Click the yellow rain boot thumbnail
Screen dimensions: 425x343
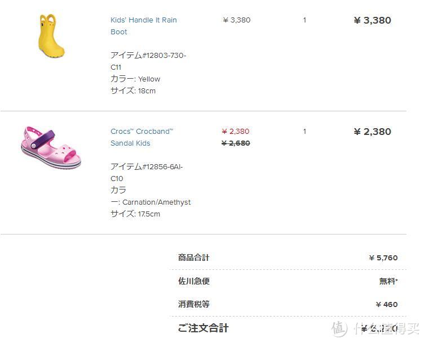pyautogui.click(x=51, y=37)
